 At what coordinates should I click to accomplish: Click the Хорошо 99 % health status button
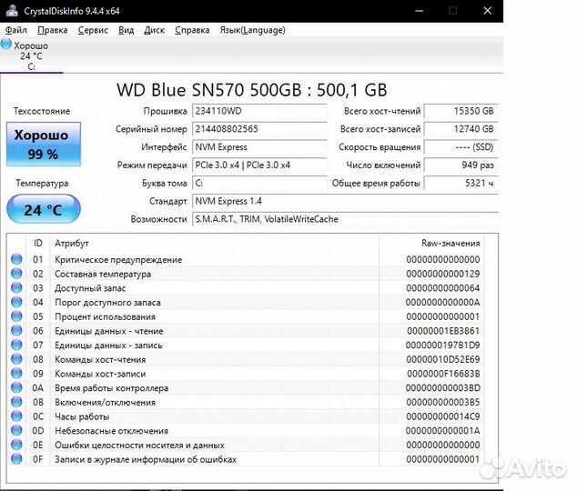point(44,145)
